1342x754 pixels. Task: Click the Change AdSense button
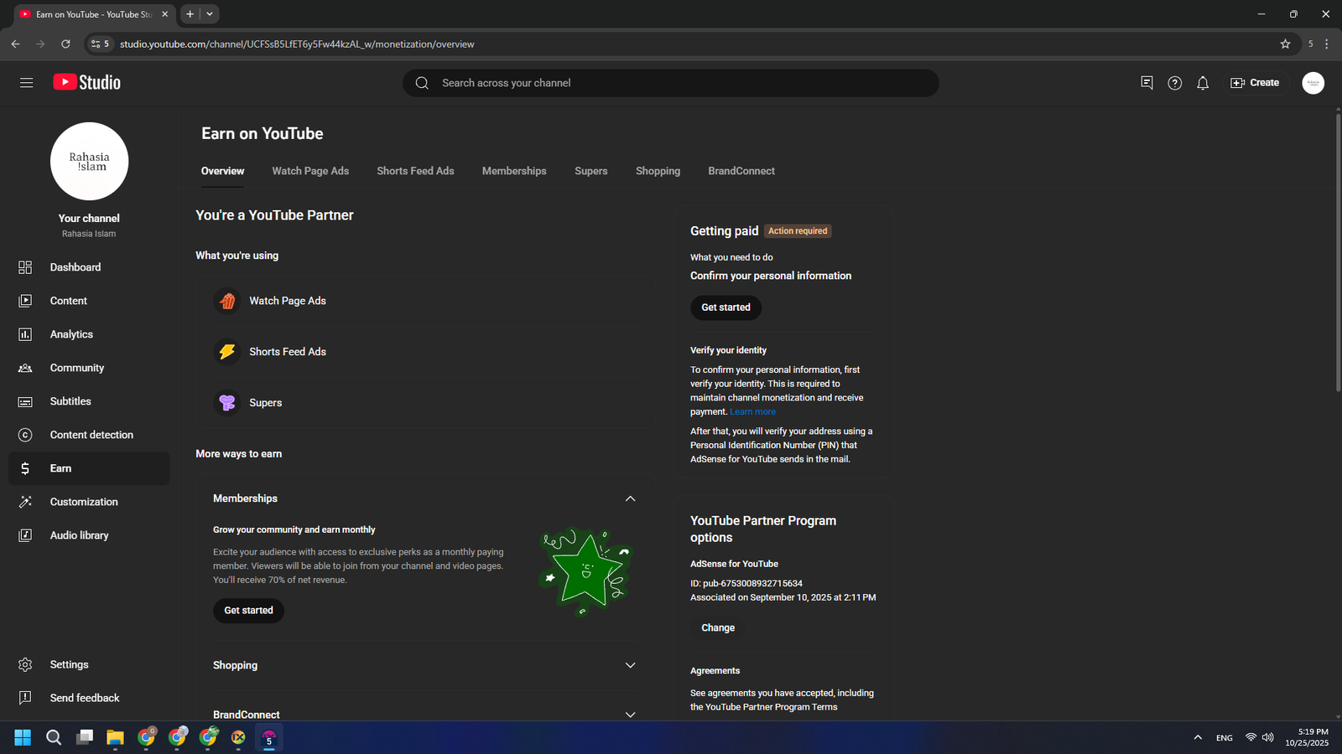coord(718,627)
